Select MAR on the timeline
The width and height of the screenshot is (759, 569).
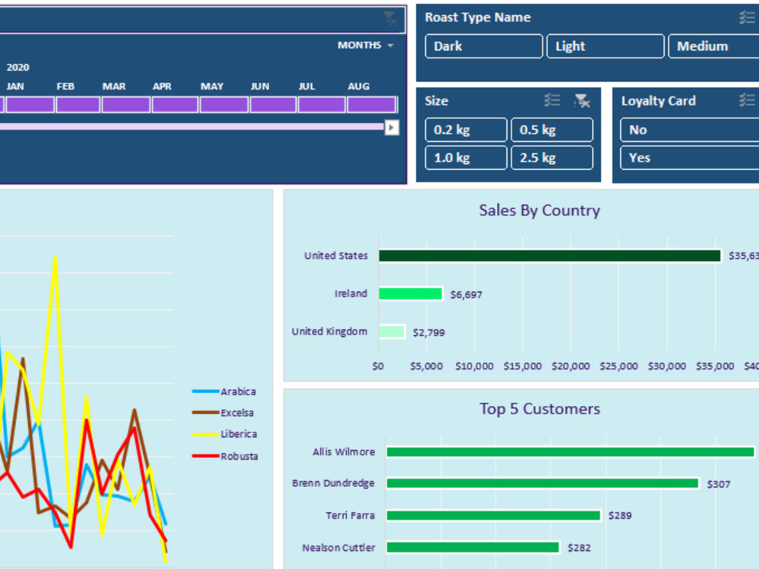click(x=126, y=105)
